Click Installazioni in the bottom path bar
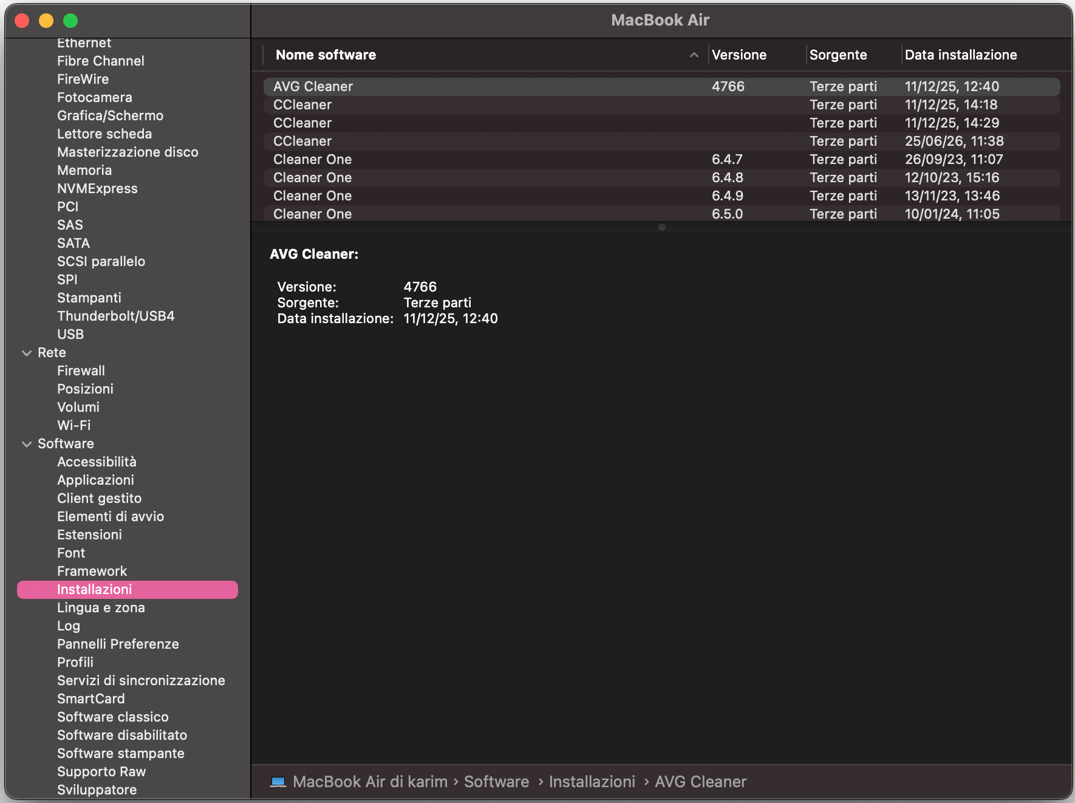This screenshot has height=803, width=1075. pos(592,782)
